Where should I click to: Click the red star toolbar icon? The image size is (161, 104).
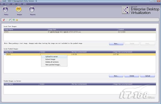[4, 20]
